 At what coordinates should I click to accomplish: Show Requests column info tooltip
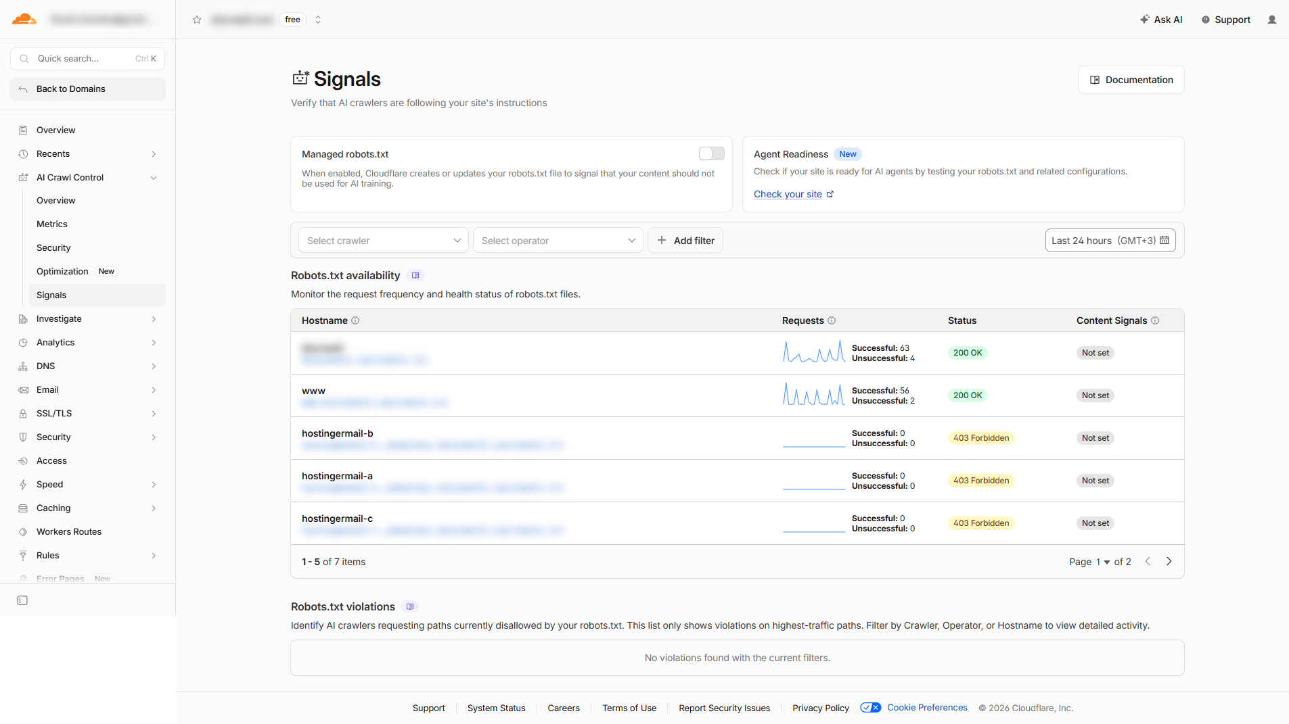pyautogui.click(x=832, y=321)
